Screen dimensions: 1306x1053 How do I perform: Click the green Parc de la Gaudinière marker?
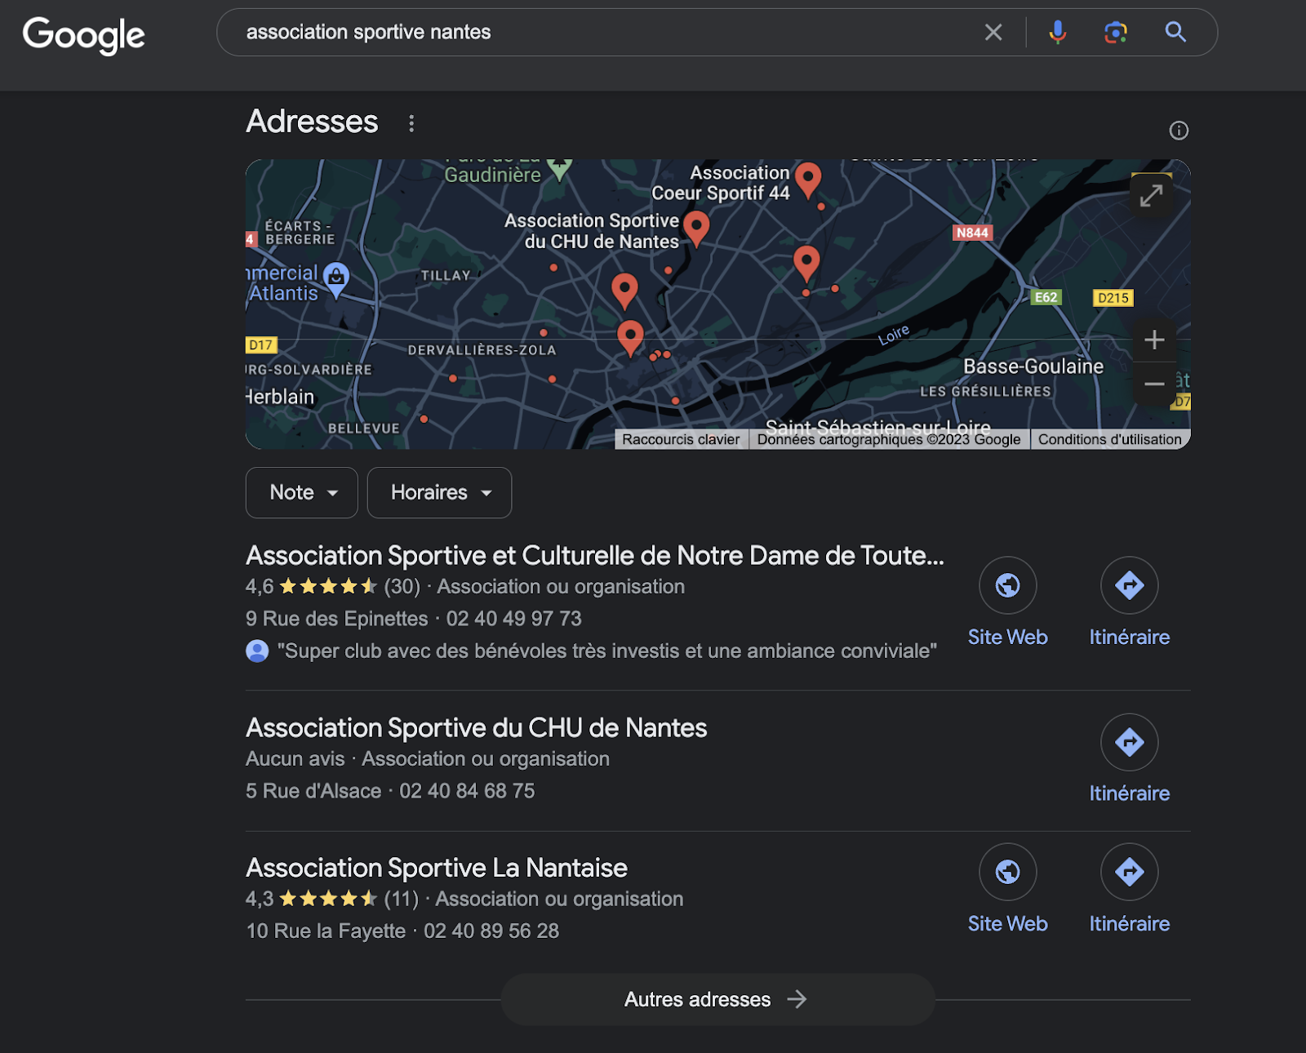coord(559,169)
